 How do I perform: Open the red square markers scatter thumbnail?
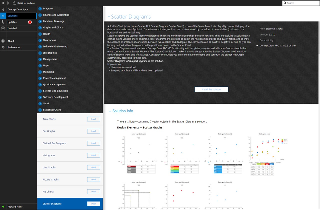pyautogui.click(x=181, y=195)
